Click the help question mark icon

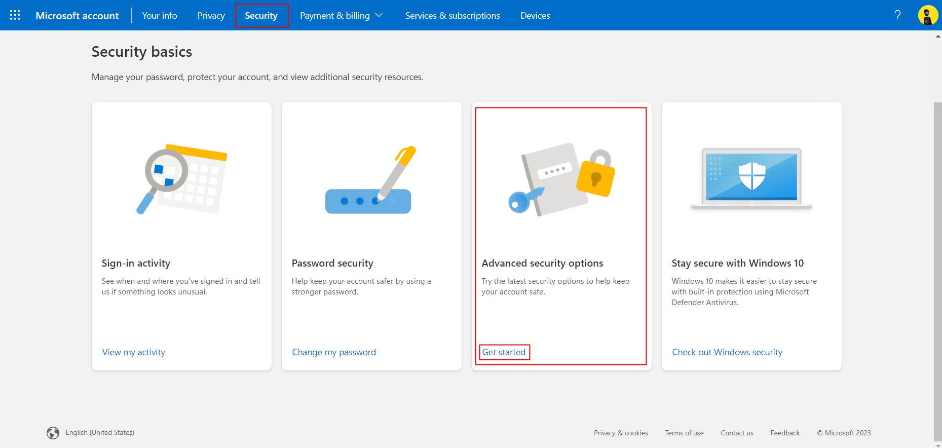897,15
